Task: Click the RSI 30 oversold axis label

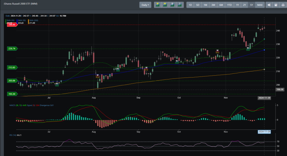Action: click(278, 151)
